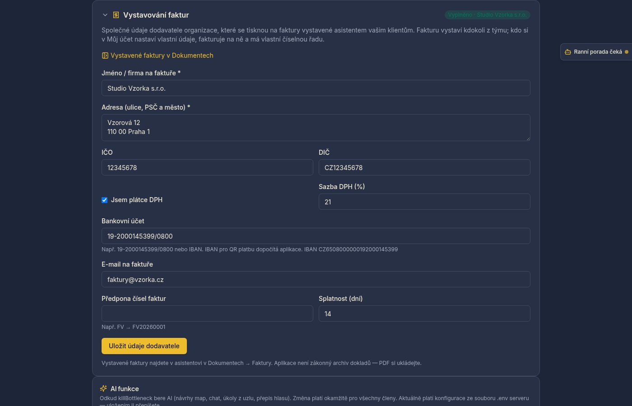The width and height of the screenshot is (632, 406).
Task: Focus the IČO input field
Action: (x=207, y=167)
